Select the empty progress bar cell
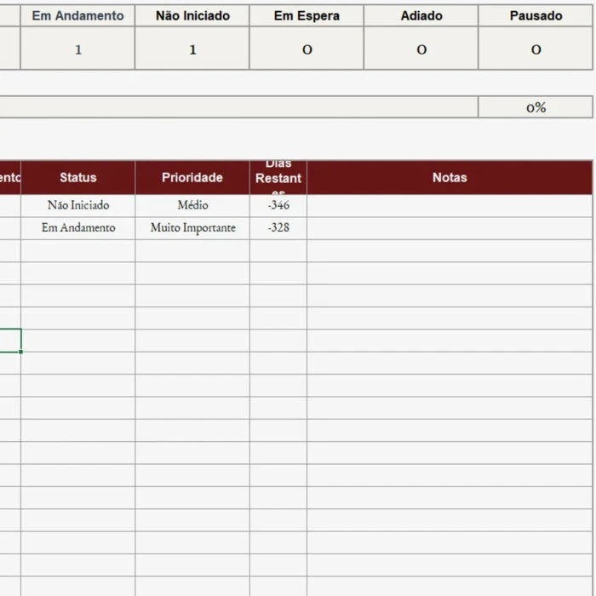This screenshot has width=596, height=596. [x=238, y=107]
